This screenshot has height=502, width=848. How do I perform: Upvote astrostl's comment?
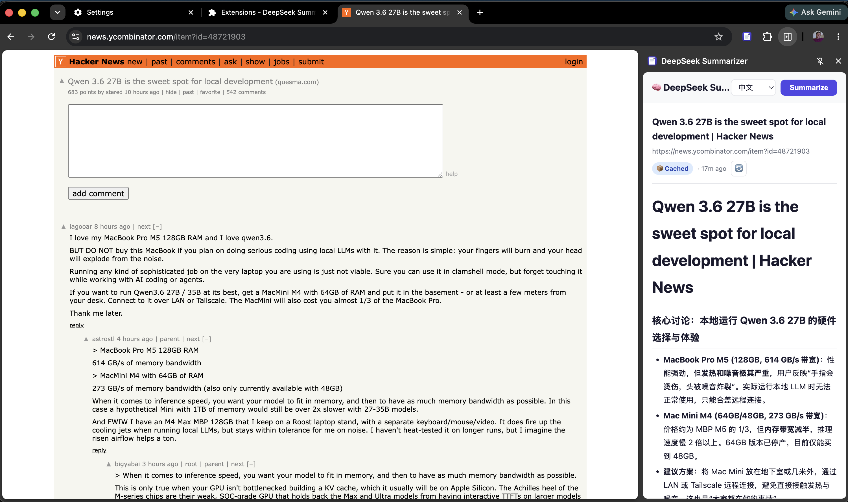click(86, 339)
